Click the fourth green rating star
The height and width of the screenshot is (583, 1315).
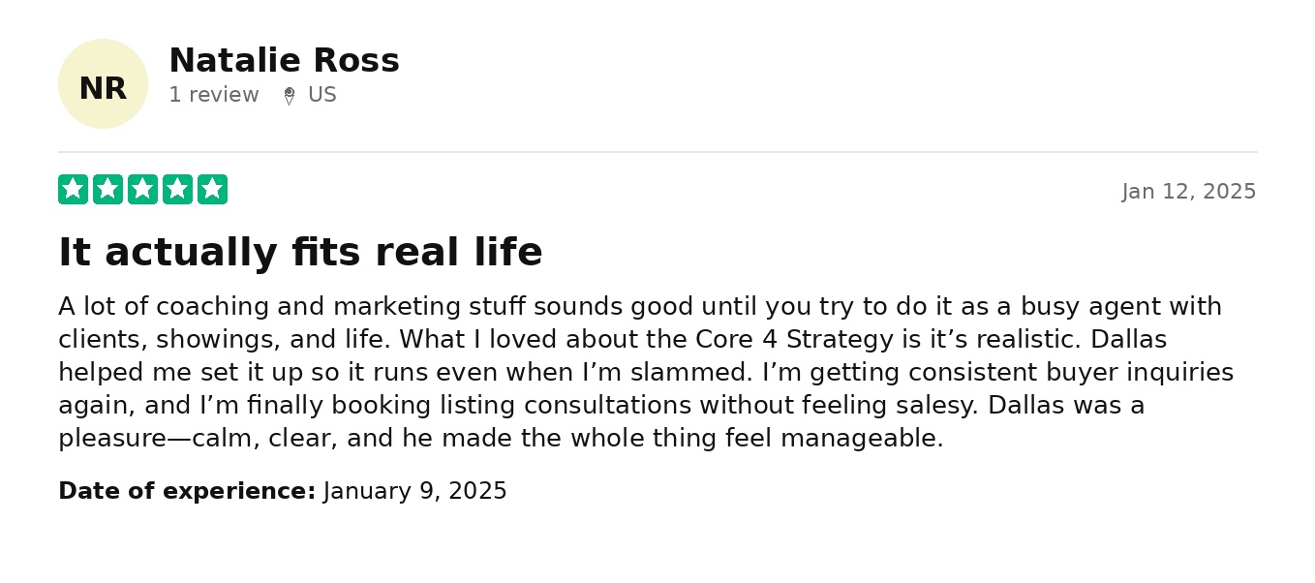tap(177, 190)
